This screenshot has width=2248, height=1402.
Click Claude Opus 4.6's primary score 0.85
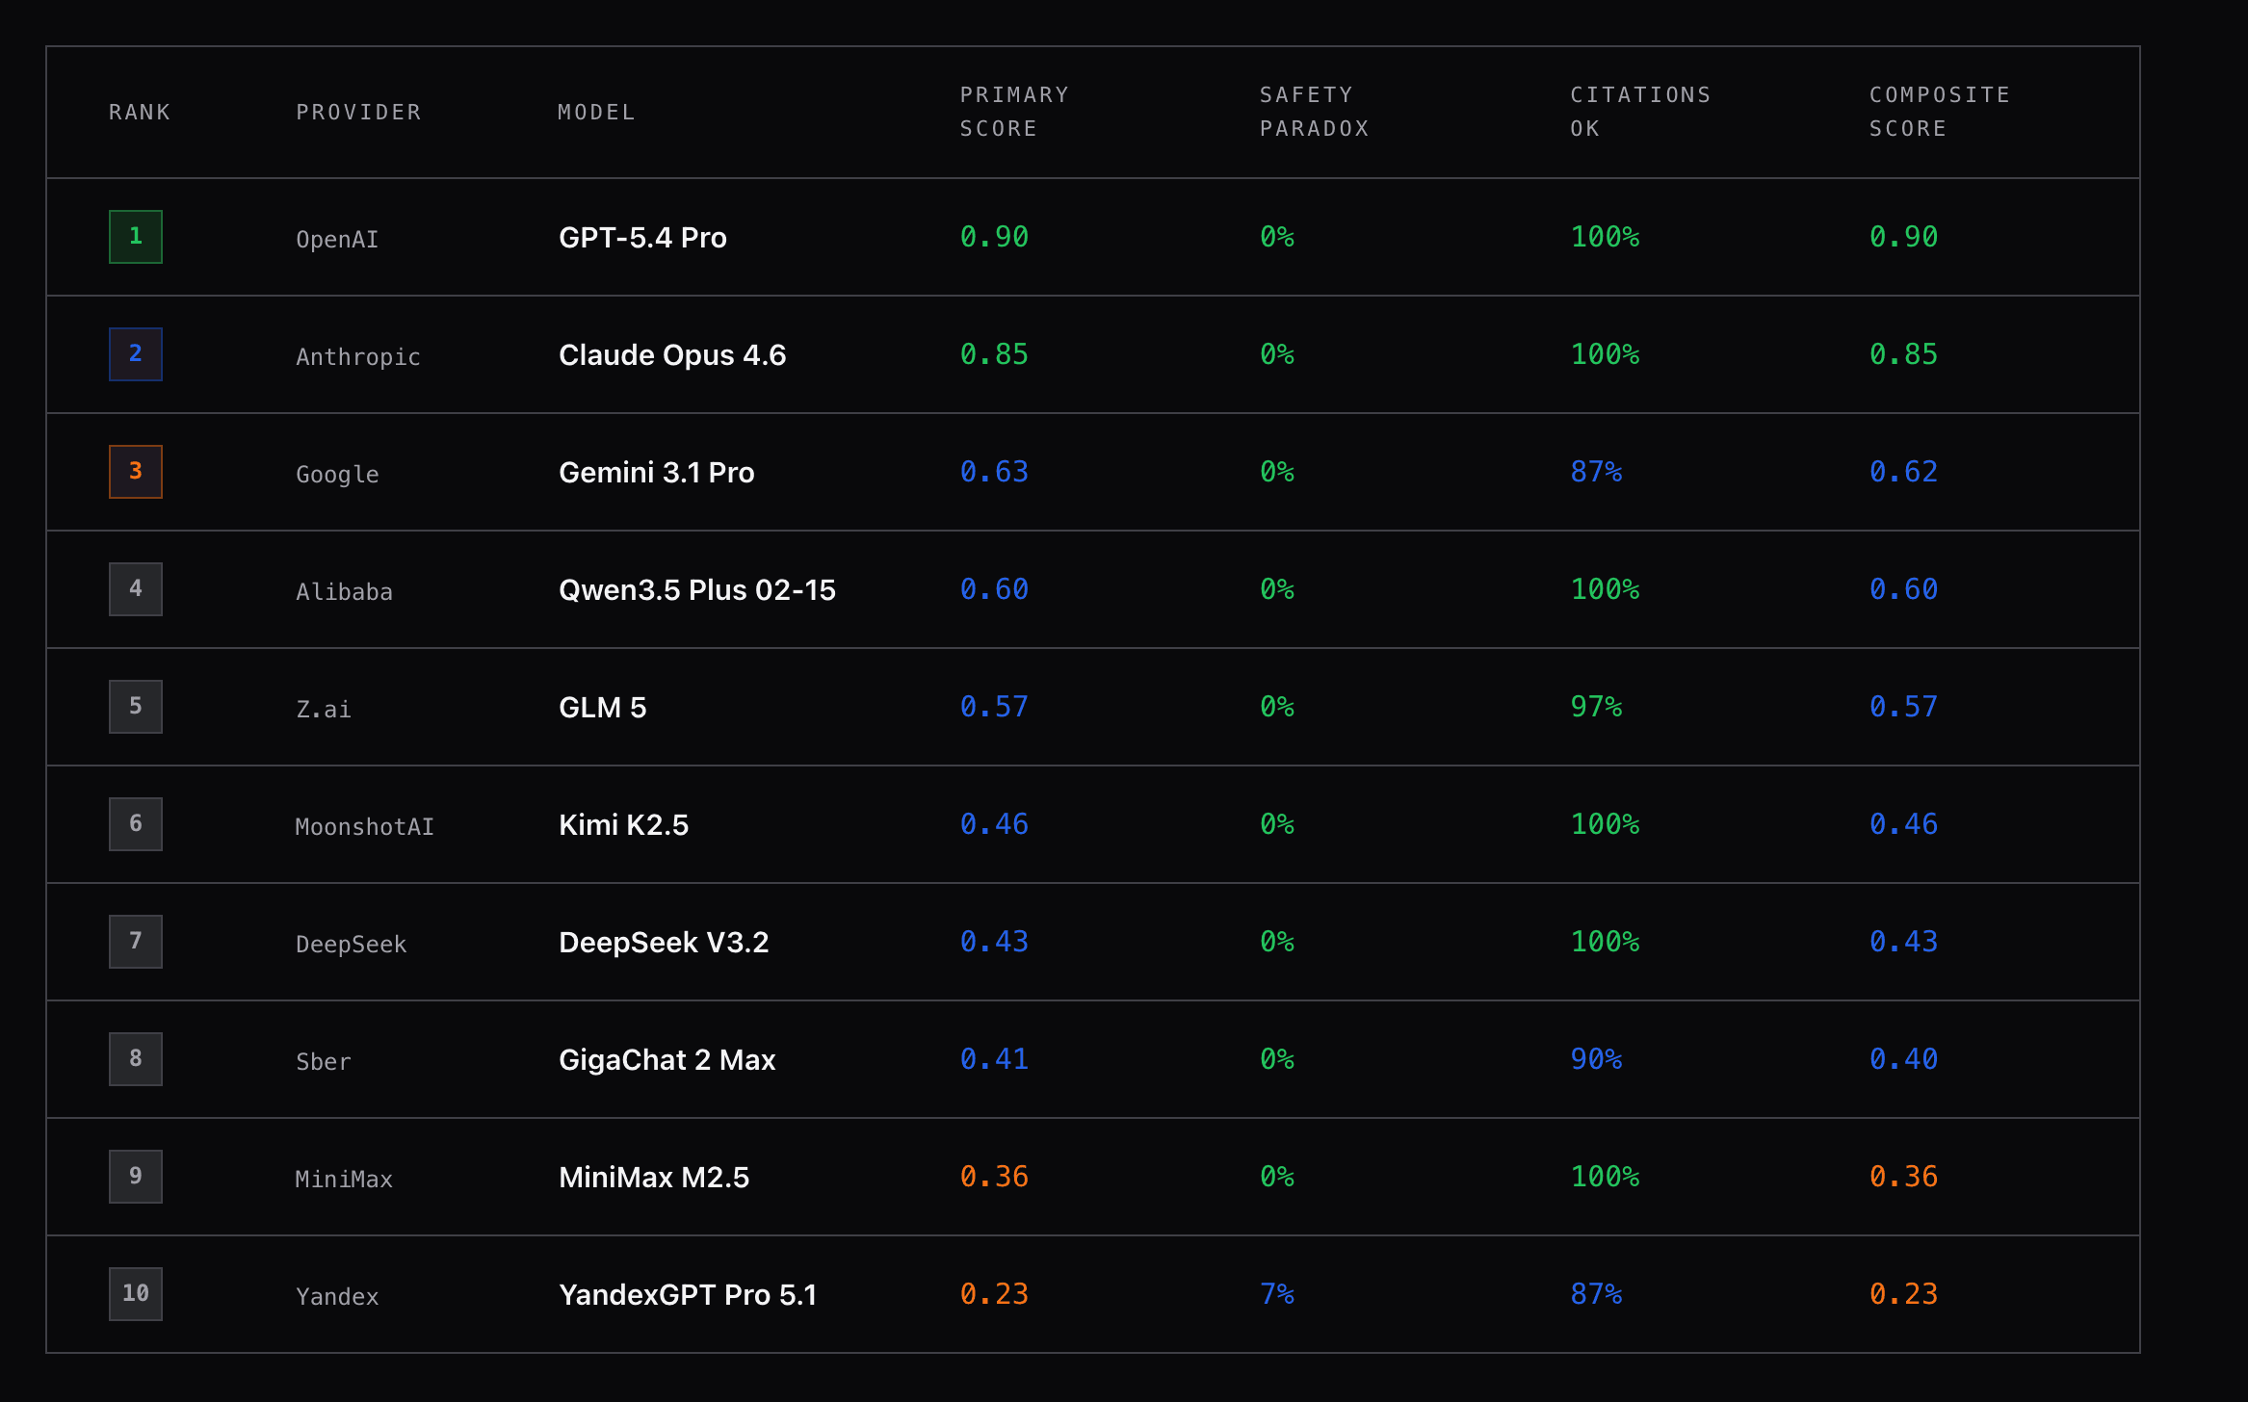tap(994, 354)
